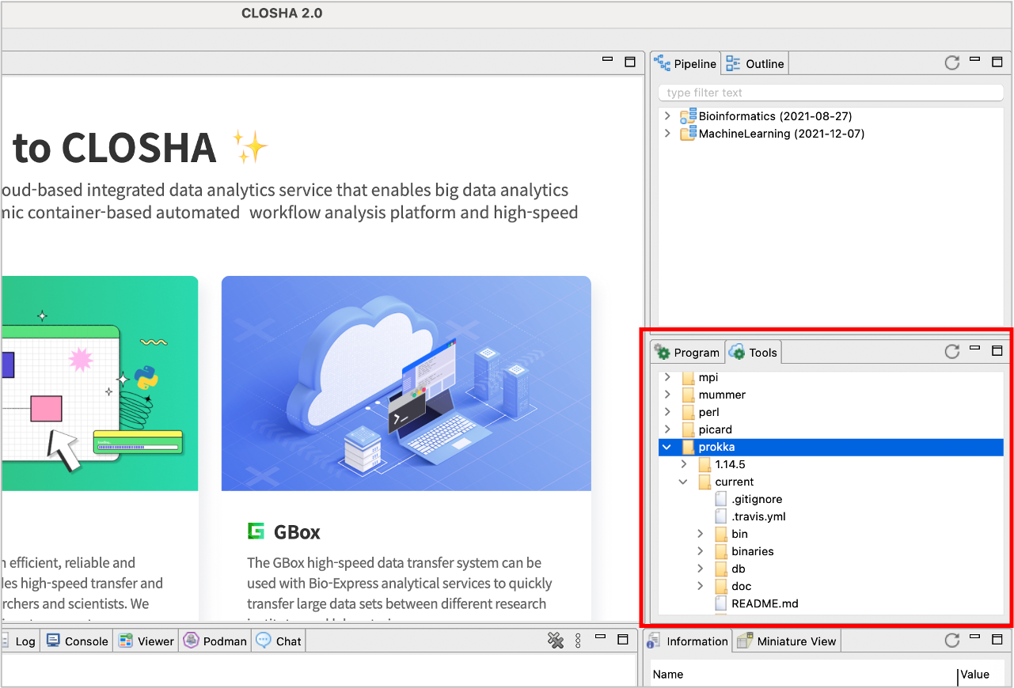Screen dimensions: 1014x688
Task: Select the binaries folder row
Action: tap(831, 551)
